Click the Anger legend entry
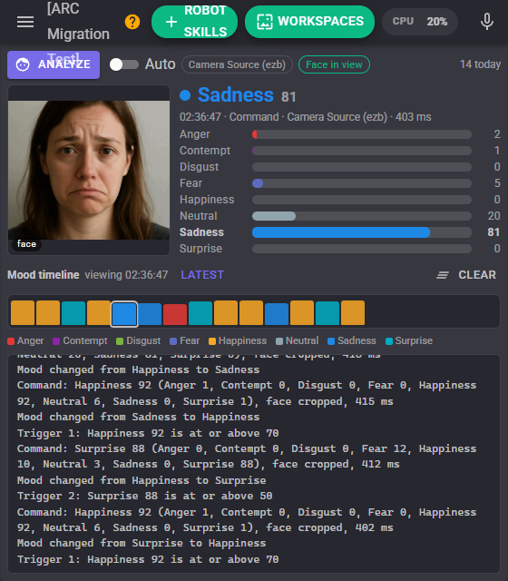This screenshot has height=581, width=508. (25, 341)
